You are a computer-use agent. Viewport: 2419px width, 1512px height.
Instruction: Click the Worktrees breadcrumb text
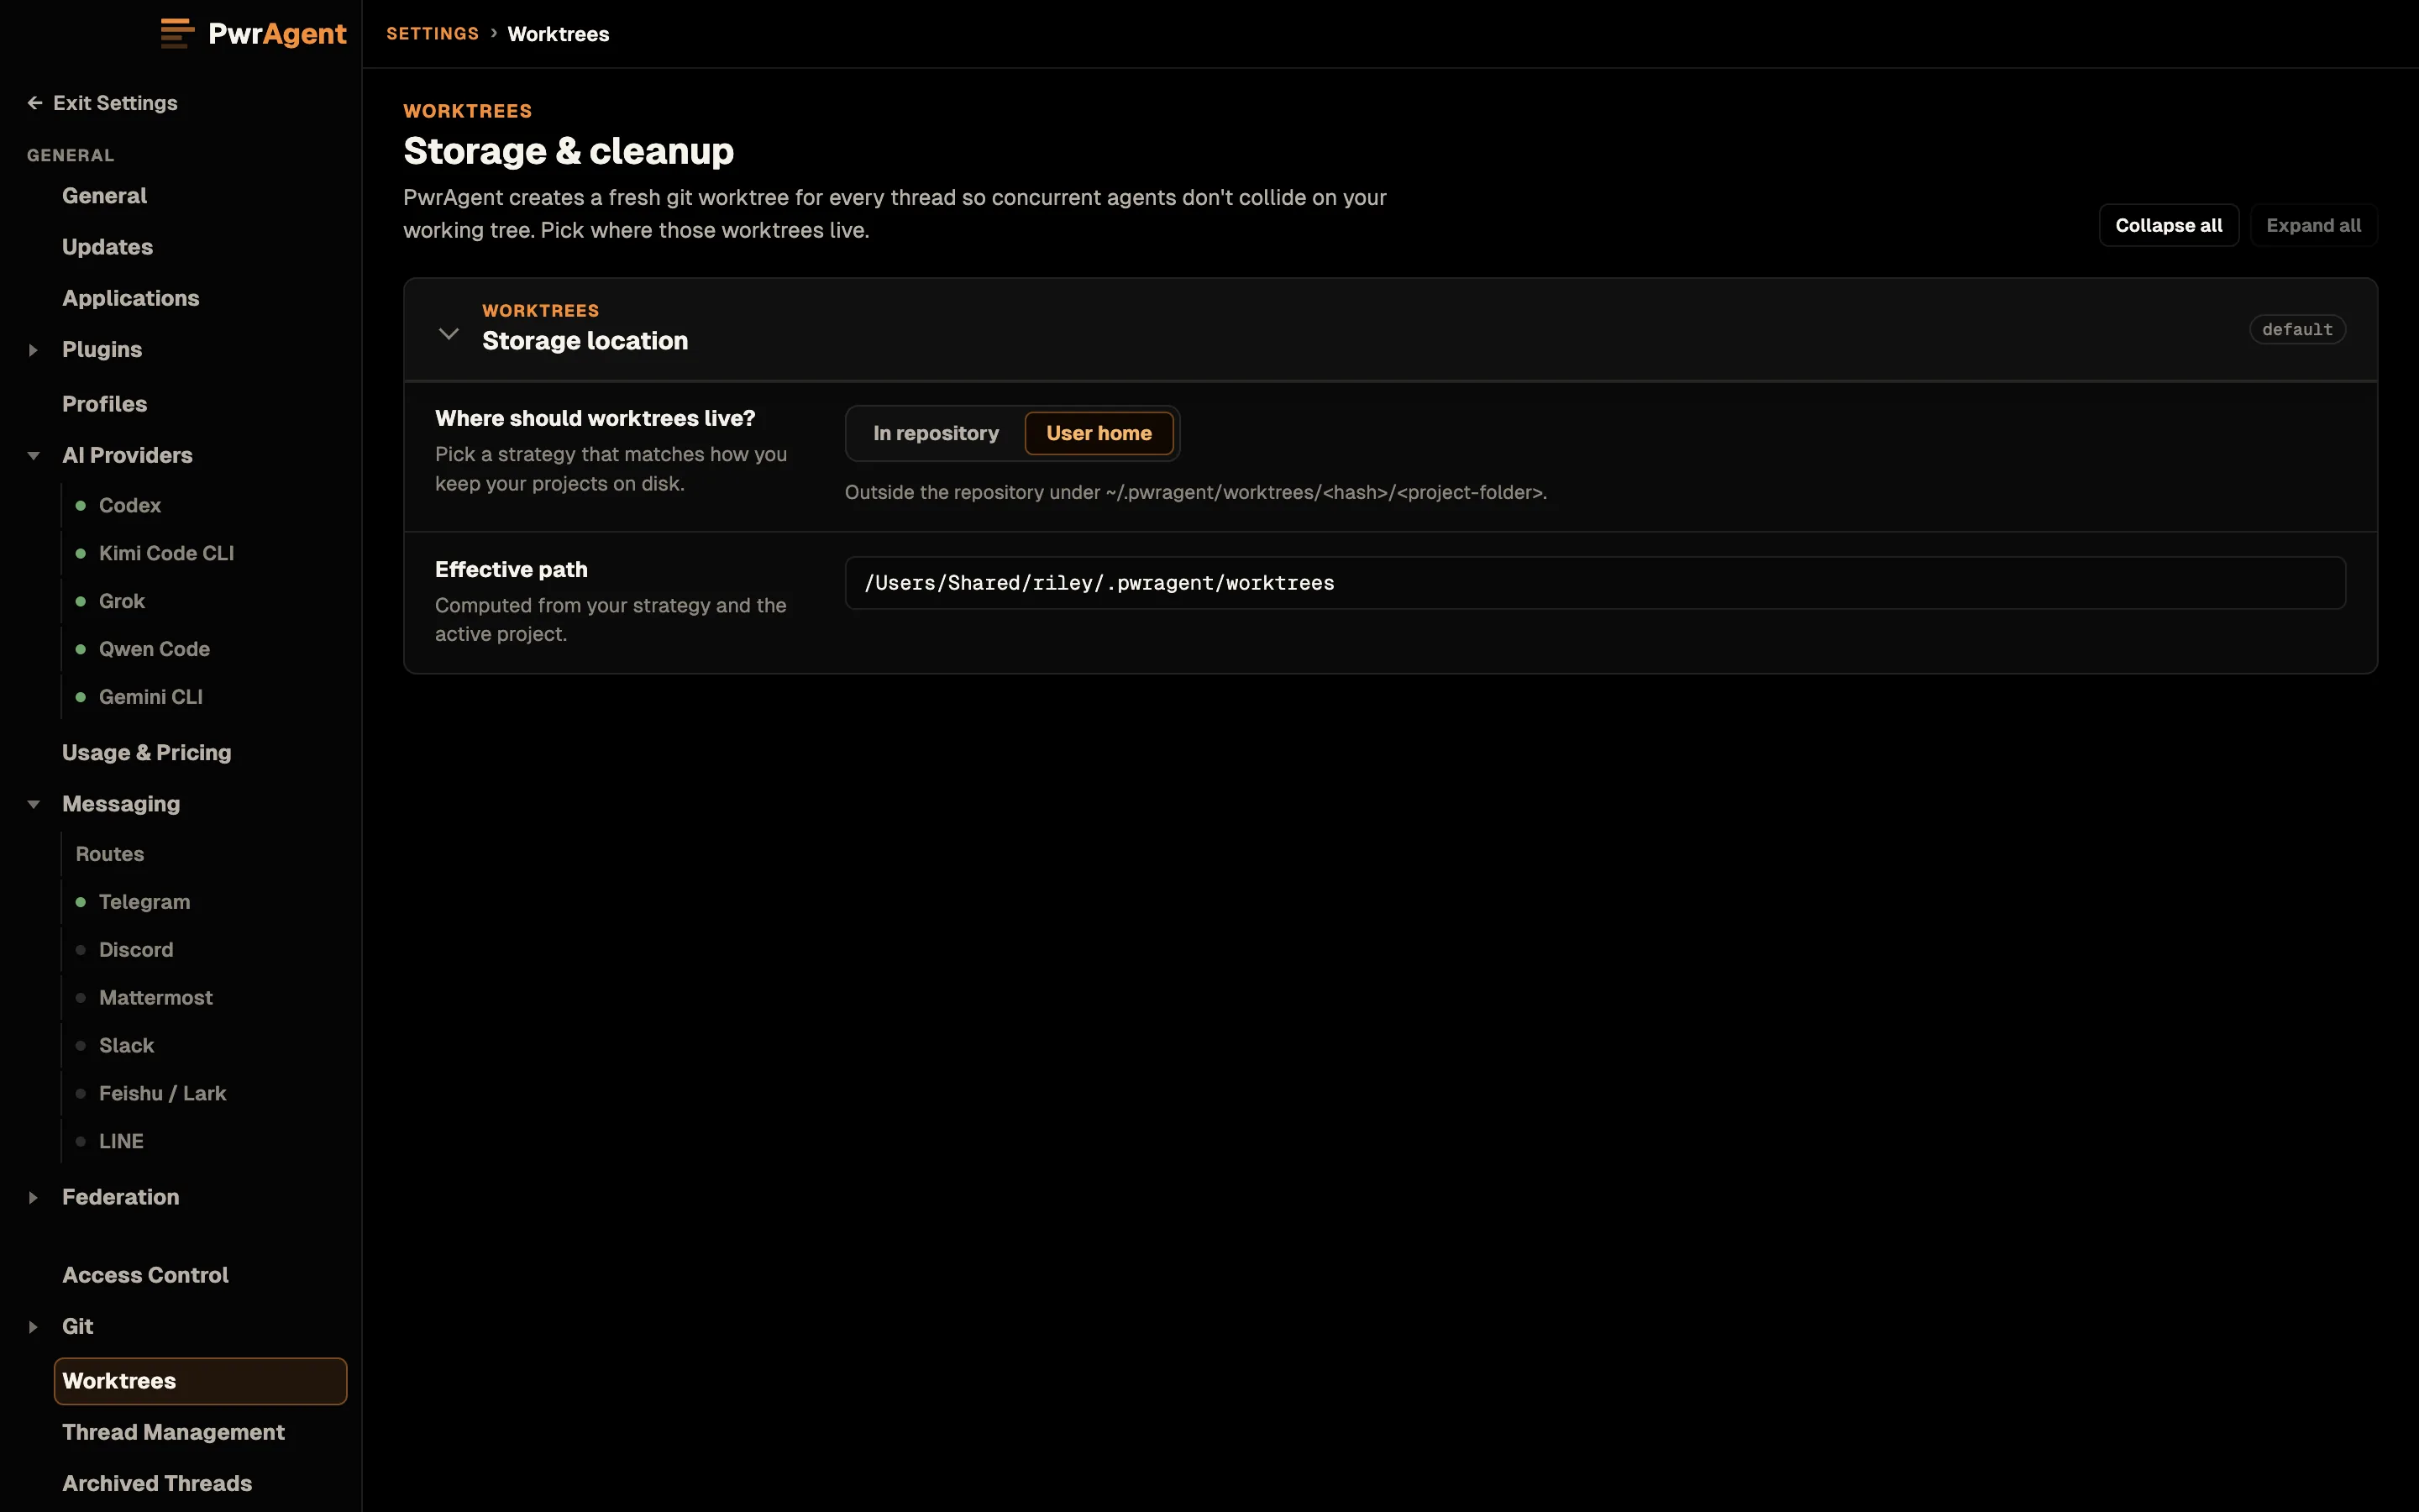[558, 34]
